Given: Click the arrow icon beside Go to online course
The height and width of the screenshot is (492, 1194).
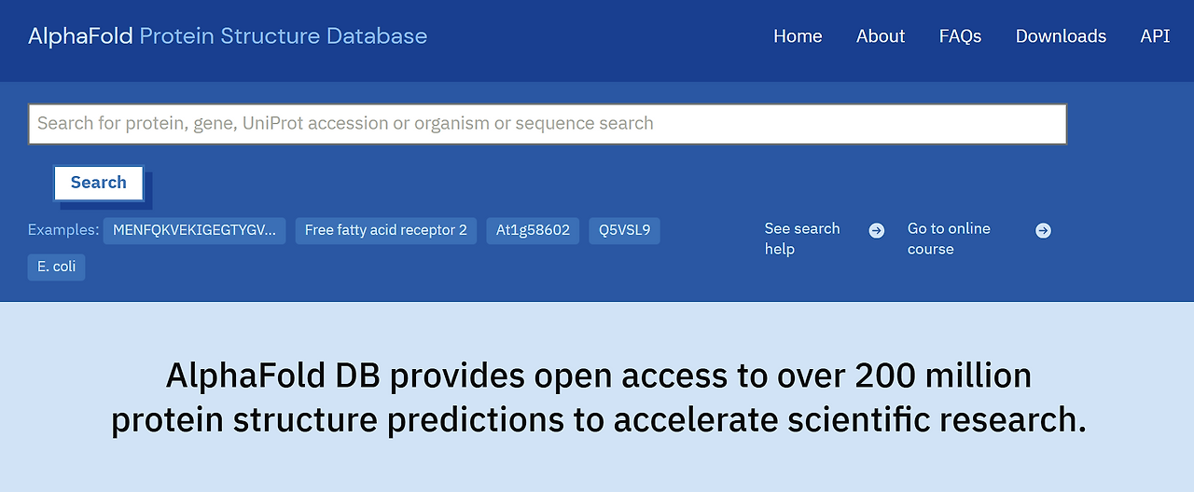Looking at the screenshot, I should coord(1043,230).
